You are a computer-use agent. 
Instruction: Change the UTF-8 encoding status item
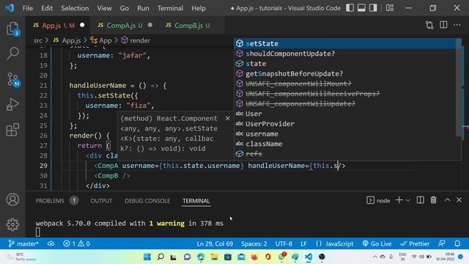284,244
